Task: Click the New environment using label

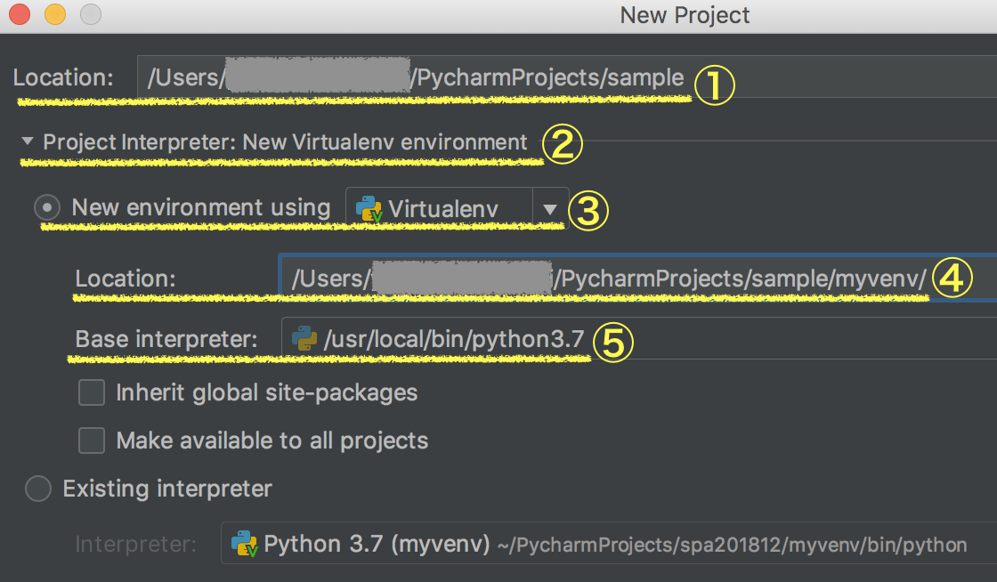Action: point(201,207)
